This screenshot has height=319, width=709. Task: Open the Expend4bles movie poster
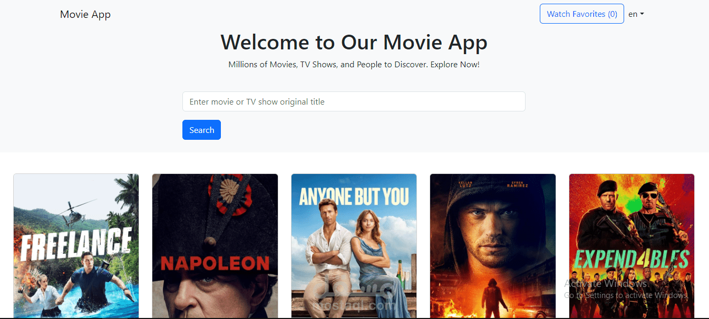(x=632, y=246)
